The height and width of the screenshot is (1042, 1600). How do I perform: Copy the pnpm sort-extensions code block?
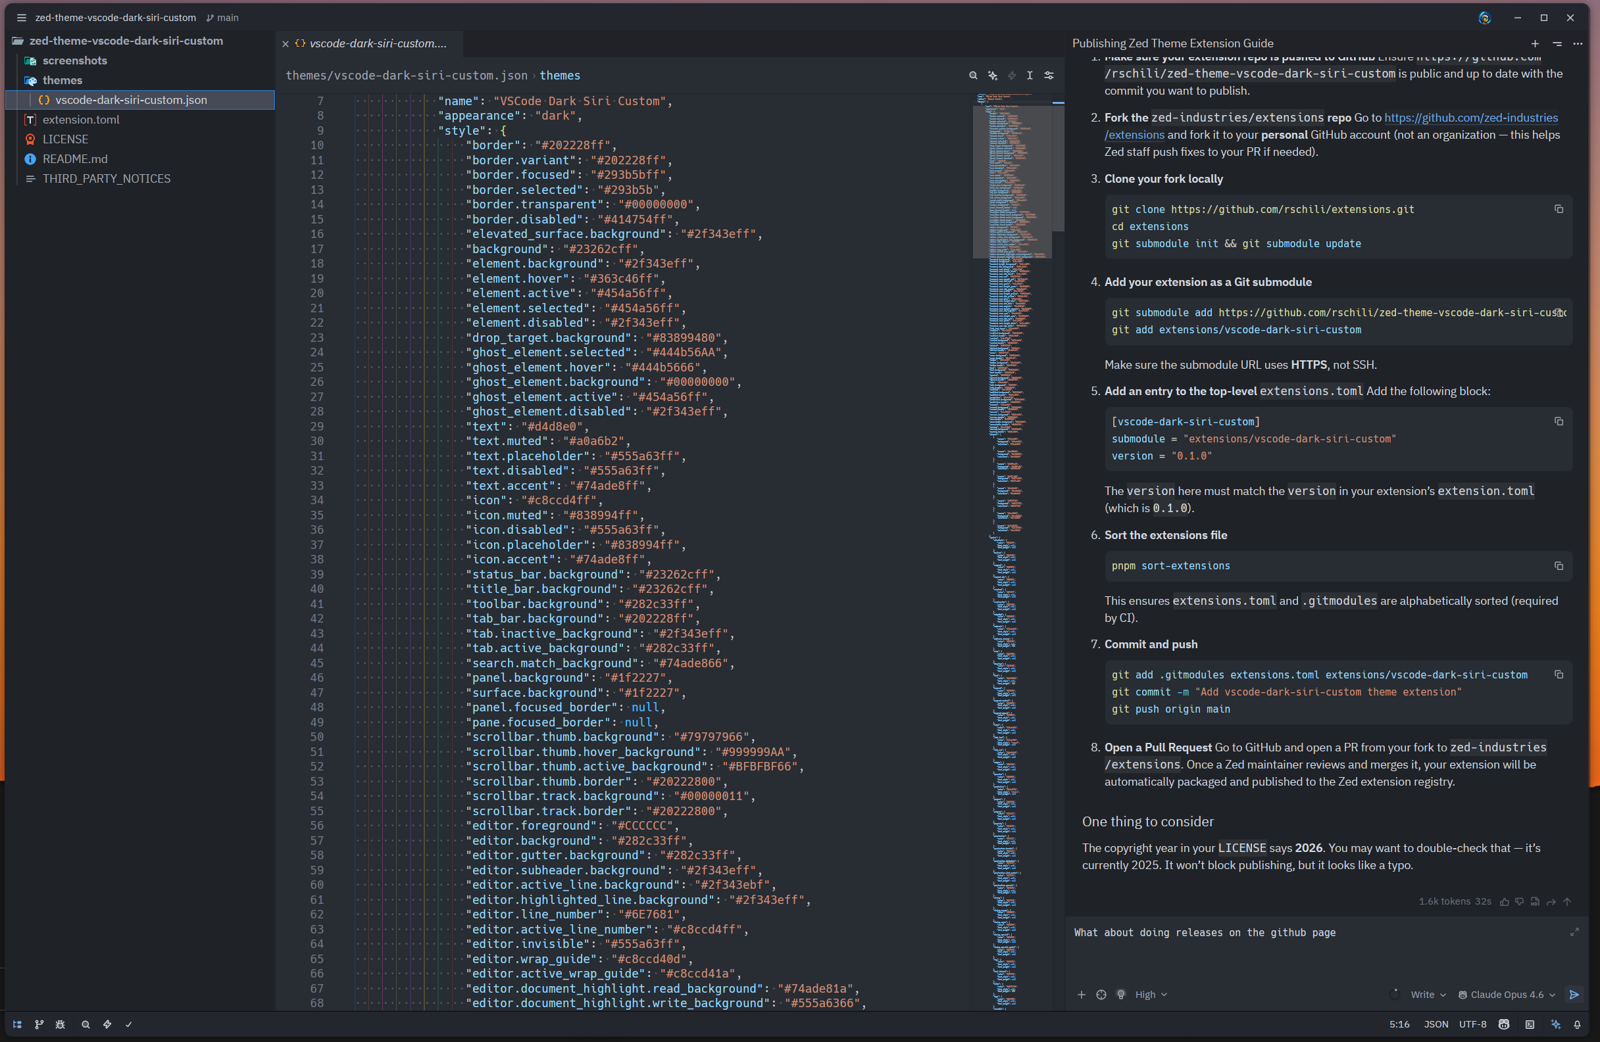(1559, 565)
